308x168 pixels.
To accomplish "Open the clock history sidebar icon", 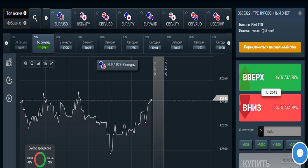I will tap(9, 80).
